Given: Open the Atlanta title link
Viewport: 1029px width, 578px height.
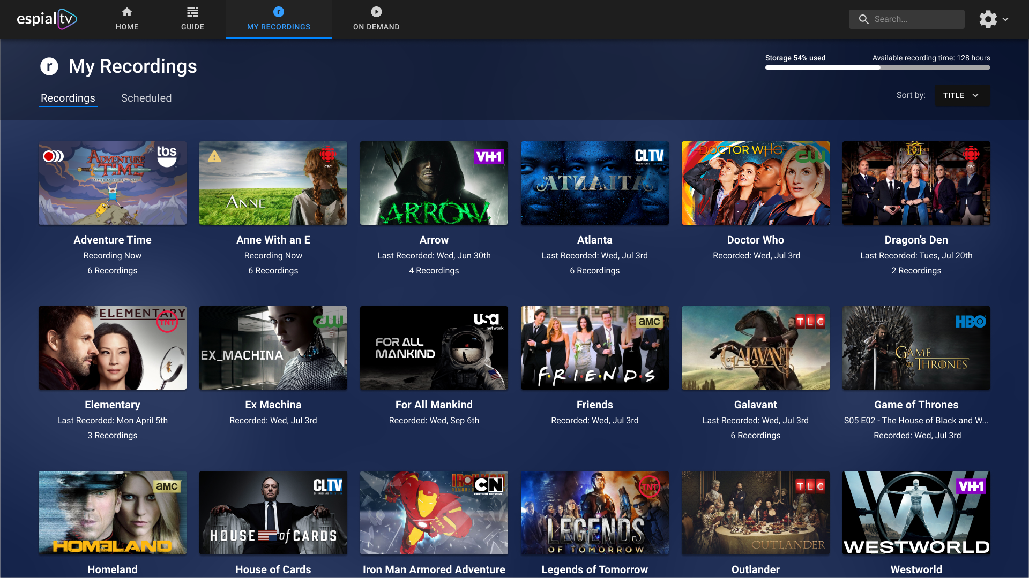Looking at the screenshot, I should click(x=595, y=240).
